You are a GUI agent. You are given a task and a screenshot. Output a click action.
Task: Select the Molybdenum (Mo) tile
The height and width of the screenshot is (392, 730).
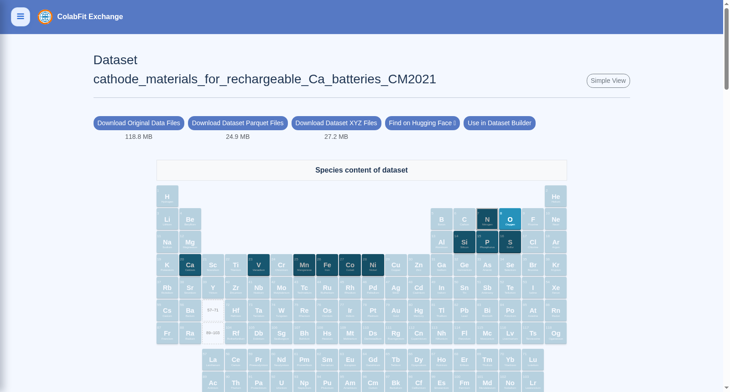click(282, 288)
